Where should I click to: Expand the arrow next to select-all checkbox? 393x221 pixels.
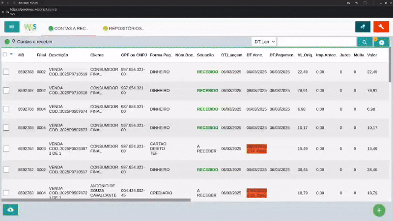click(11, 54)
